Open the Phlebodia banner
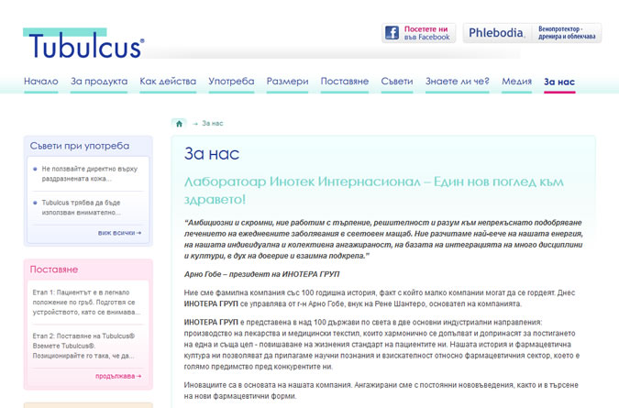The image size is (619, 408). pos(532,33)
